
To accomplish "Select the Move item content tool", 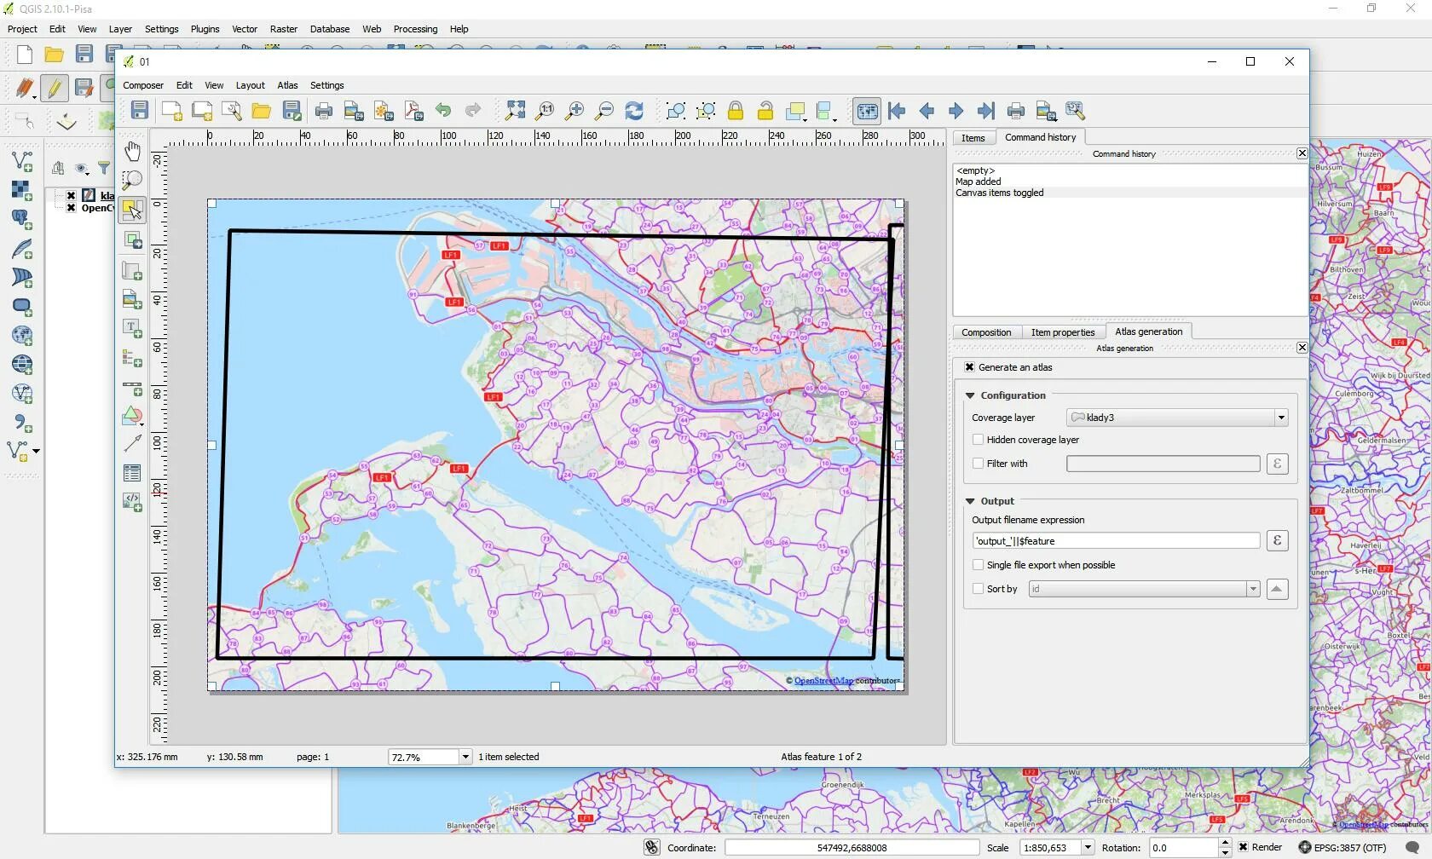I will point(132,239).
